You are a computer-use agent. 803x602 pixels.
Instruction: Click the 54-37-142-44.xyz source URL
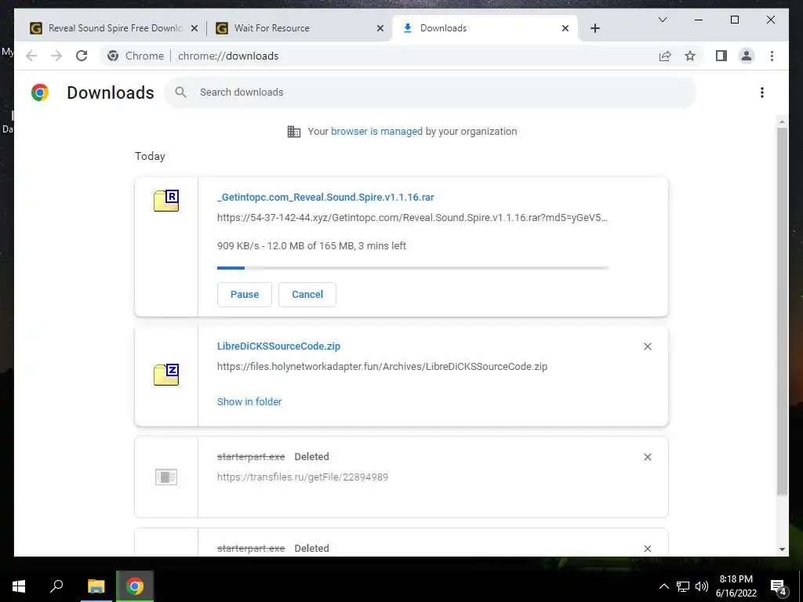click(412, 218)
